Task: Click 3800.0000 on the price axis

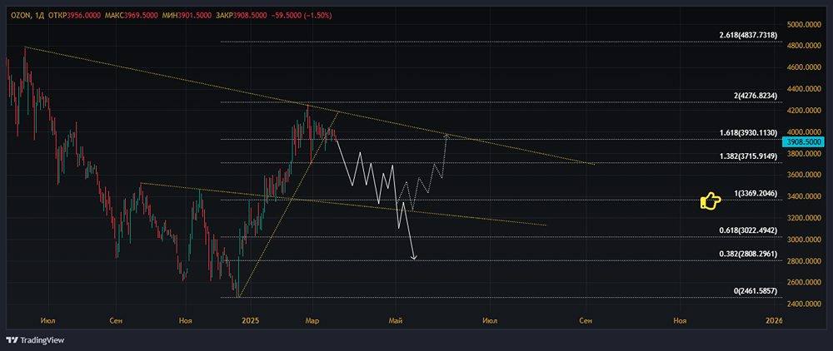Action: [806, 154]
